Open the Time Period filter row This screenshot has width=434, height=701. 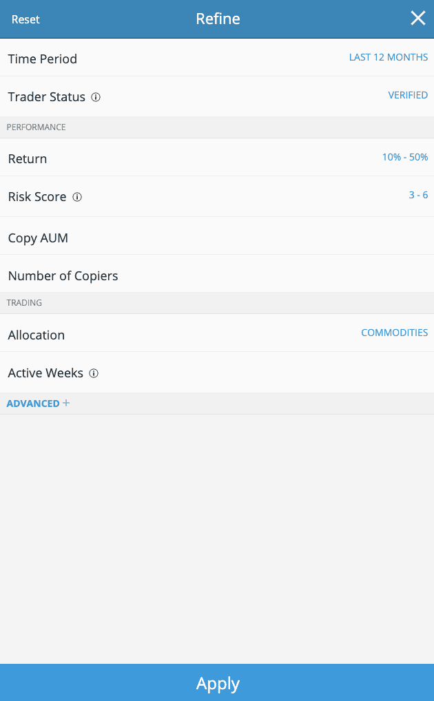tap(217, 58)
